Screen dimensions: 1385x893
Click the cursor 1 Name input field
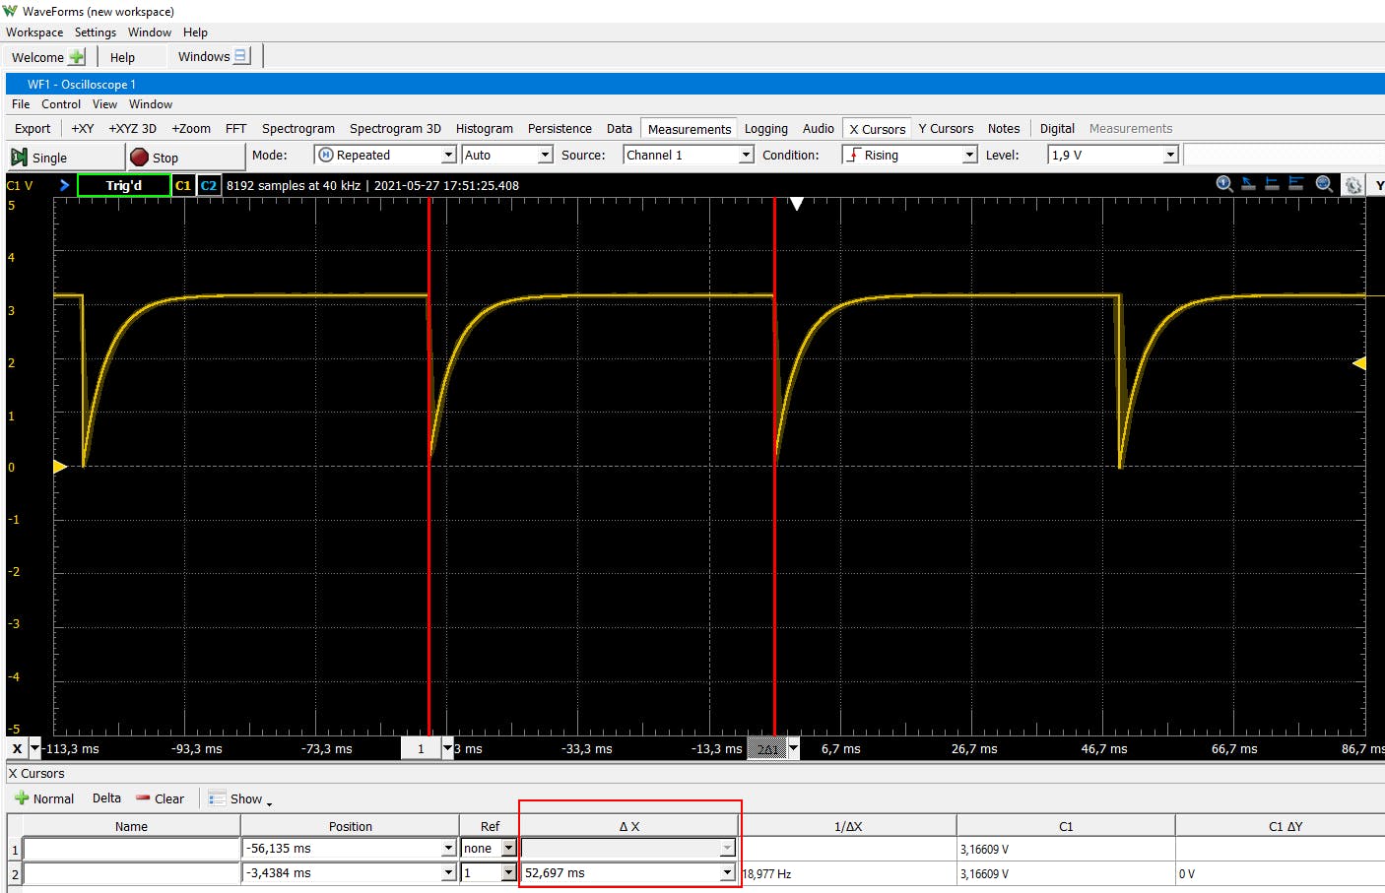pos(131,849)
